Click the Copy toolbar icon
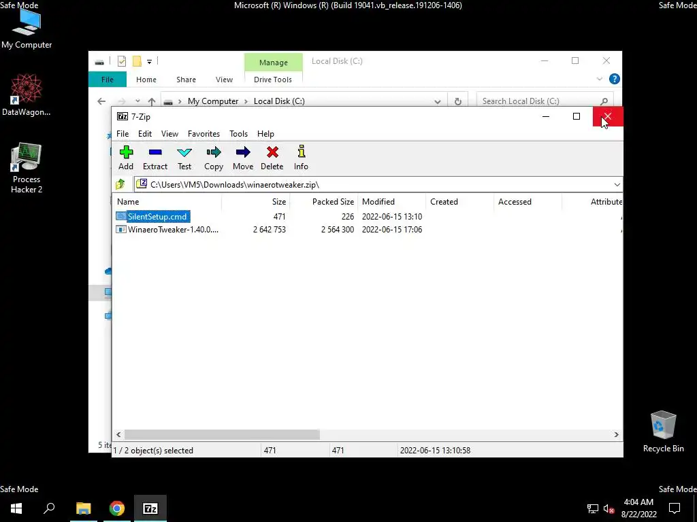This screenshot has width=697, height=522. click(x=214, y=158)
